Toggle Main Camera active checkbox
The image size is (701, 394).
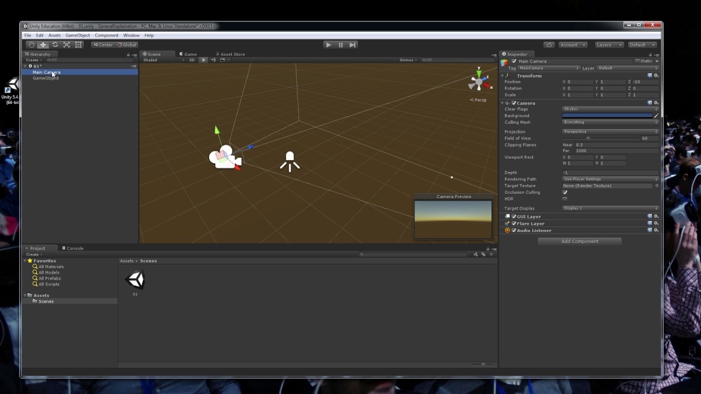(514, 61)
